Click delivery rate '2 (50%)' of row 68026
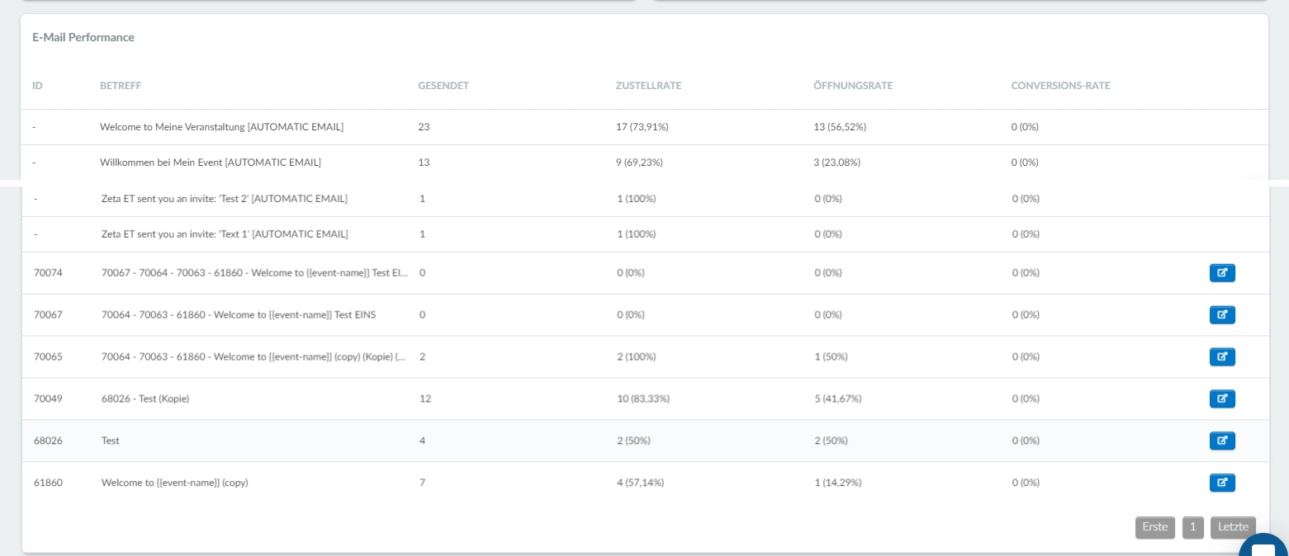 coord(633,441)
